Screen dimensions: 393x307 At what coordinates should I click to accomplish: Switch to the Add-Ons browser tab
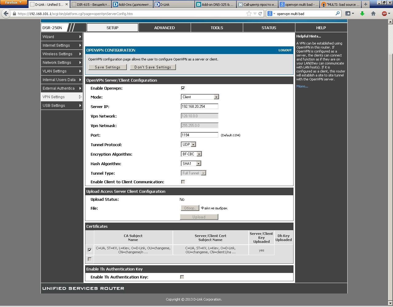132,5
